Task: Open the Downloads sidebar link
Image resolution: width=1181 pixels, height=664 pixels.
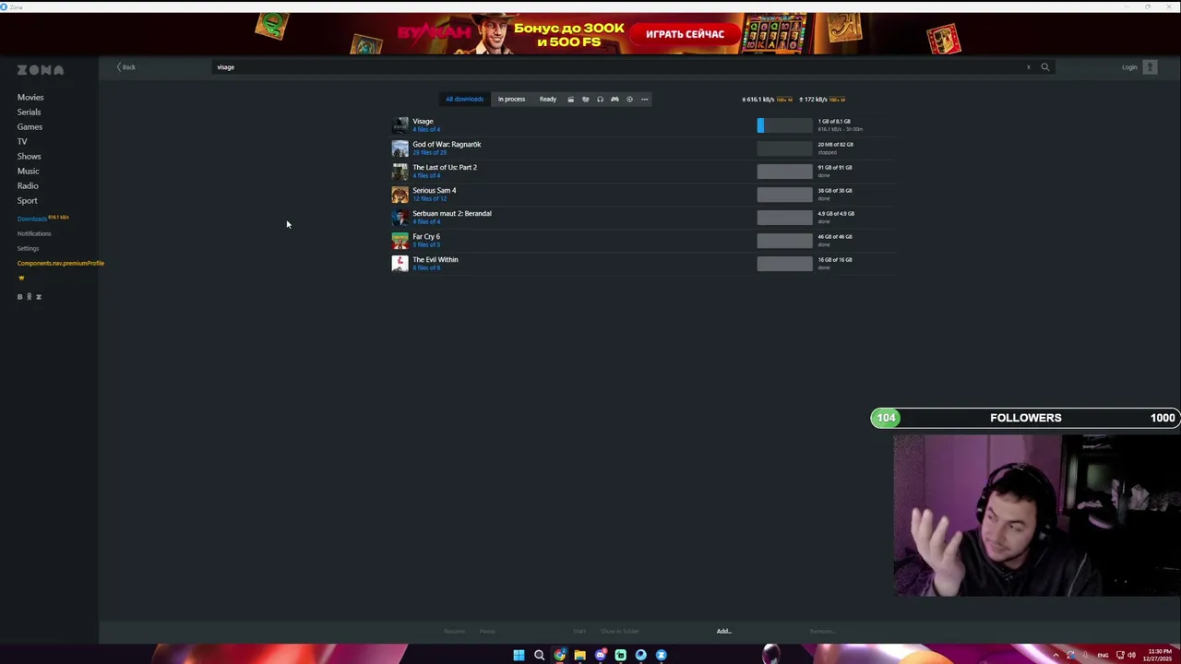Action: point(31,219)
